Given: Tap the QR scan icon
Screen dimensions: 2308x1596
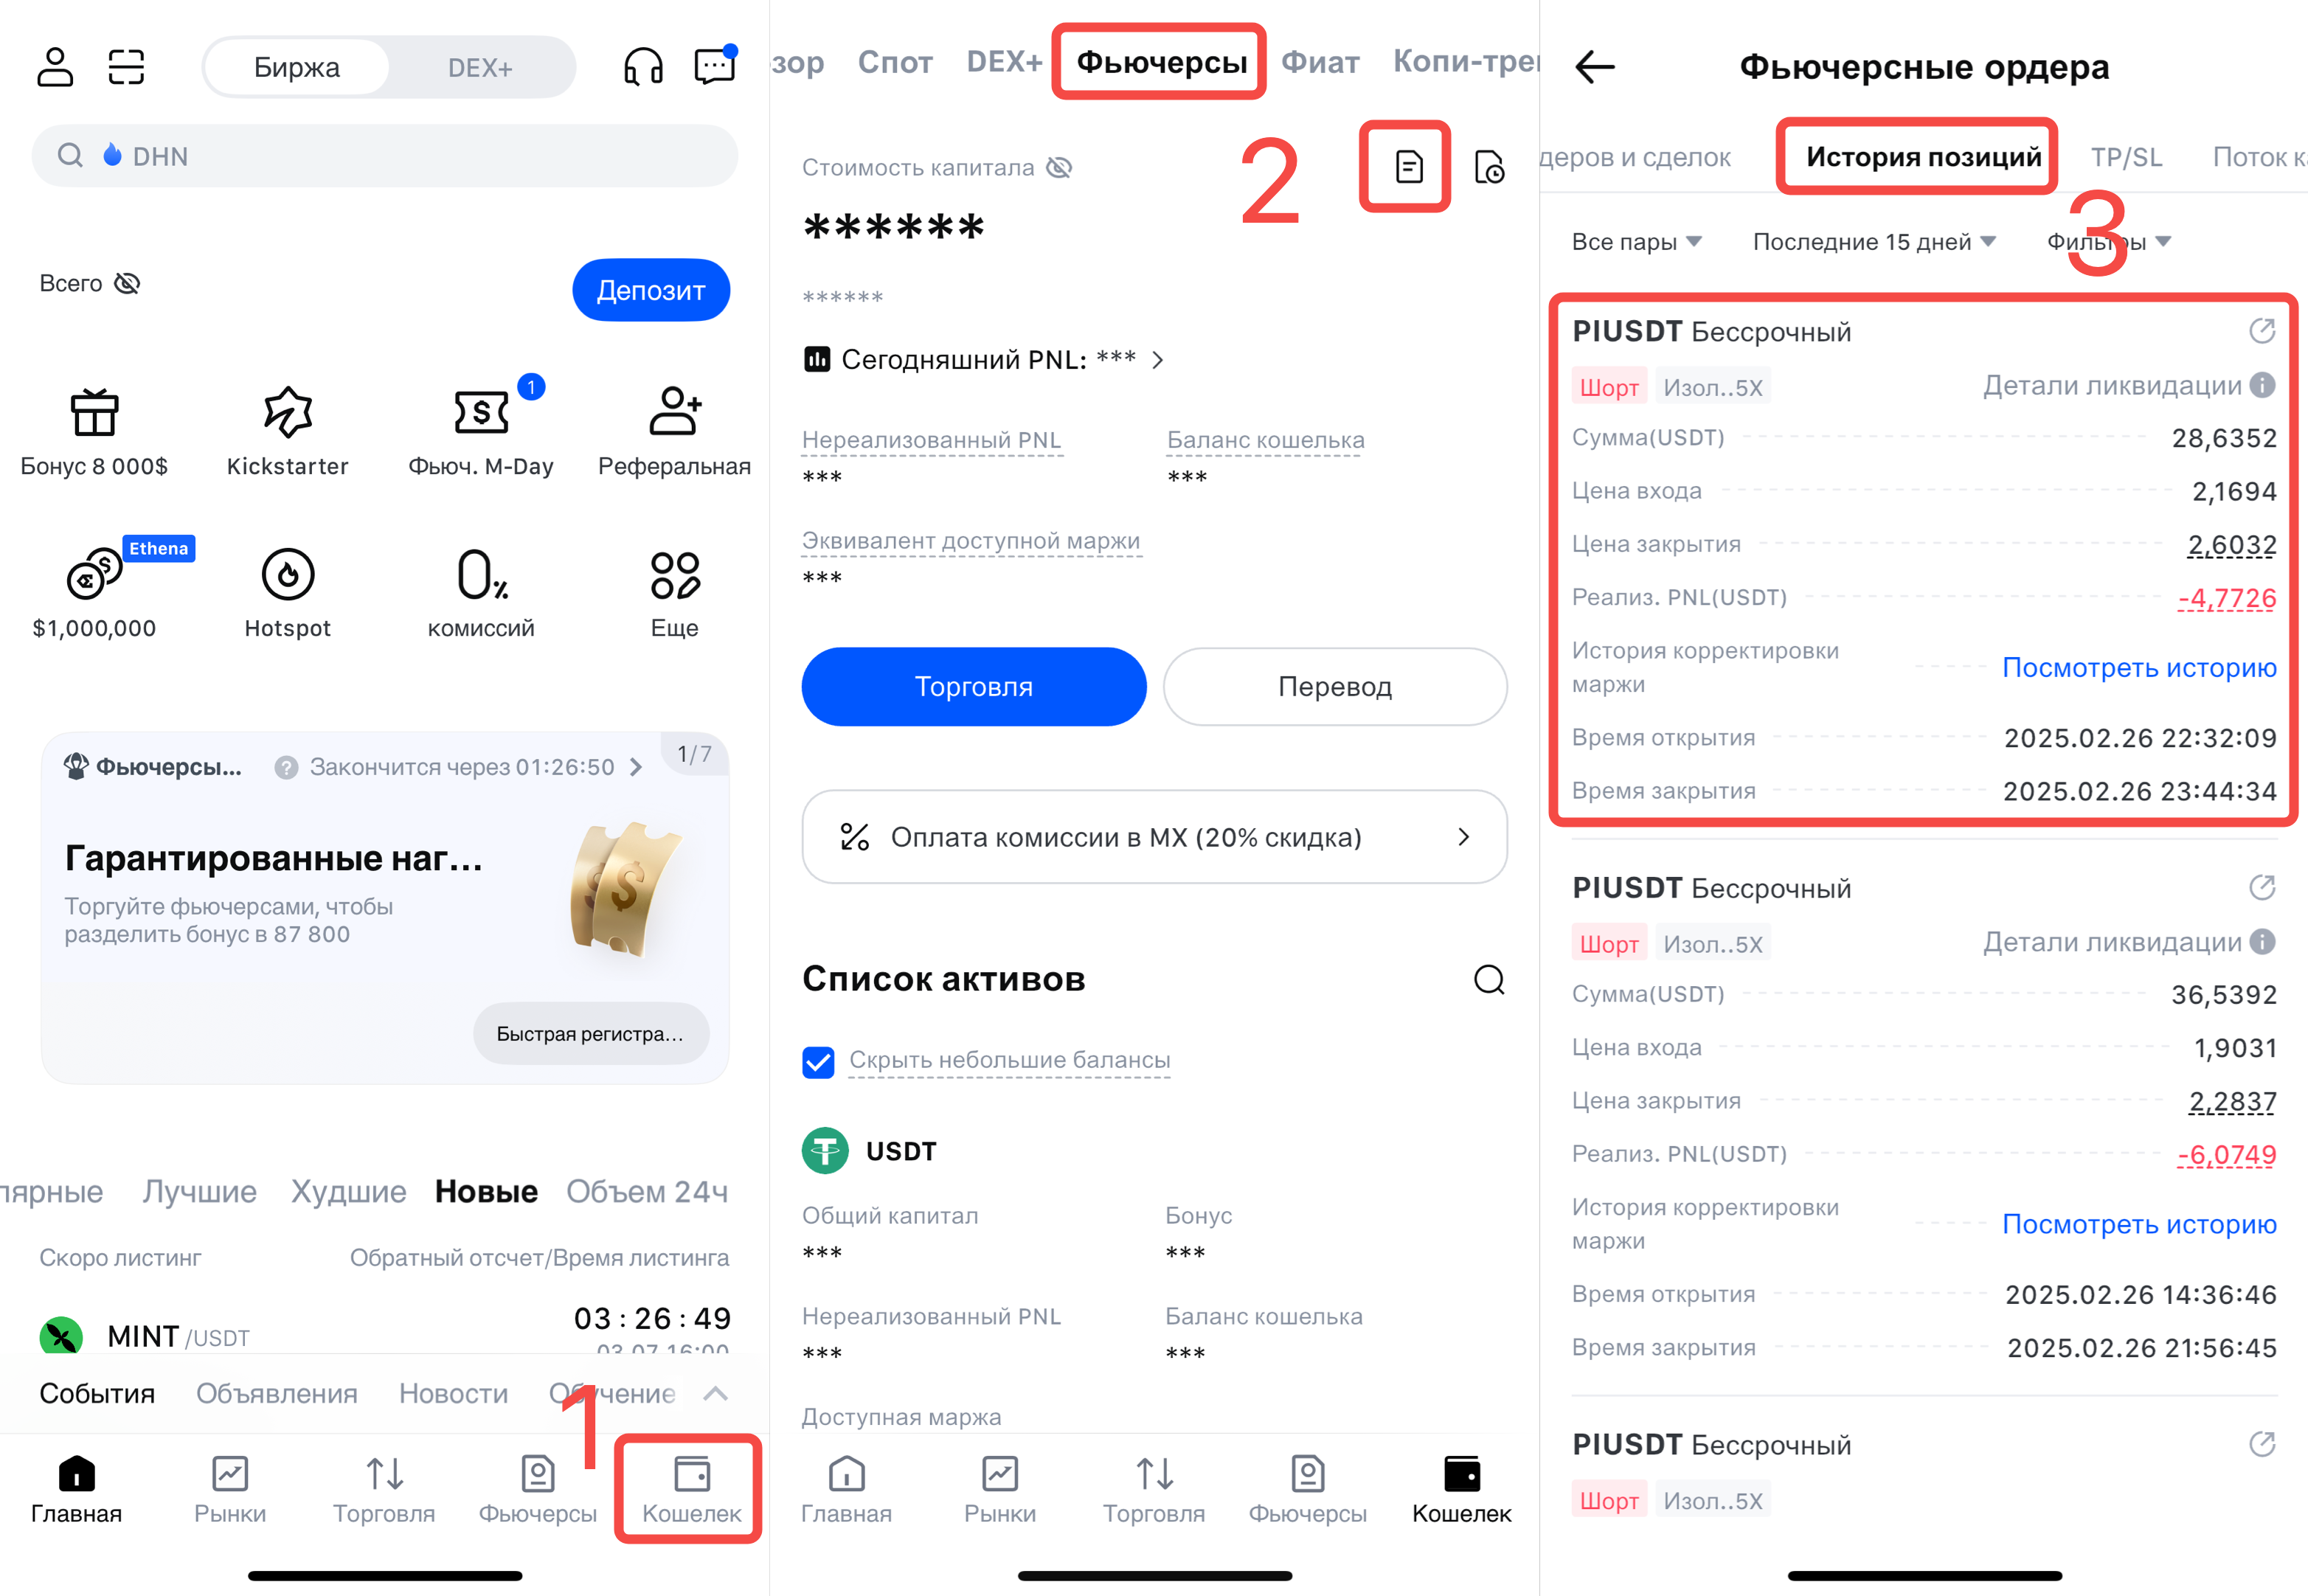Looking at the screenshot, I should [x=127, y=67].
